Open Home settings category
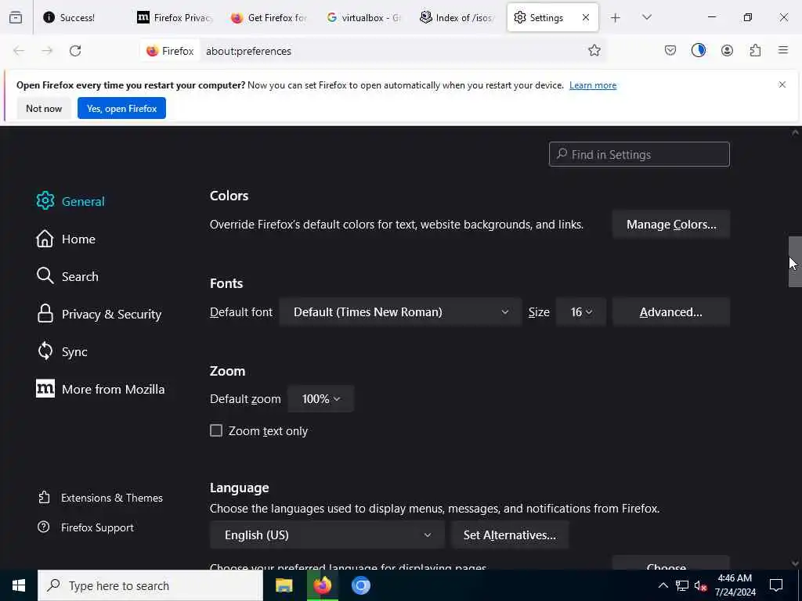Viewport: 802px width, 601px height. coord(66,239)
